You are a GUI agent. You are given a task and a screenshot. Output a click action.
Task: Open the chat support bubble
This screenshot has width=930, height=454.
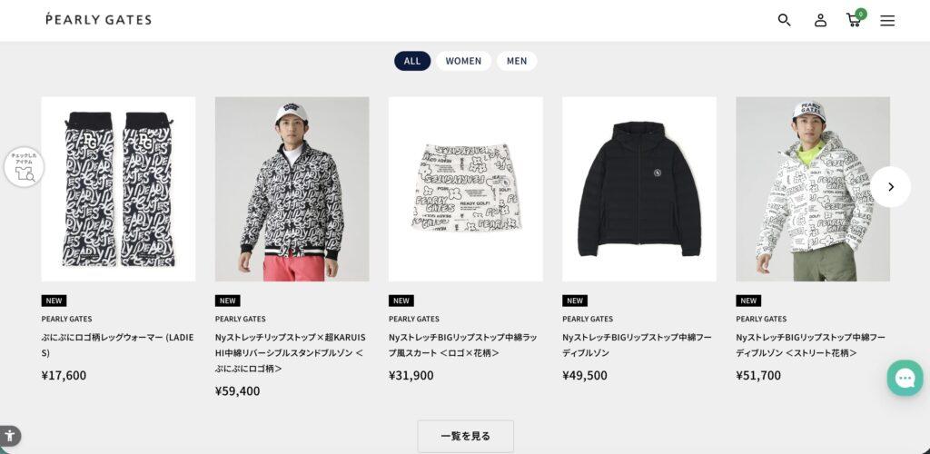(x=905, y=378)
